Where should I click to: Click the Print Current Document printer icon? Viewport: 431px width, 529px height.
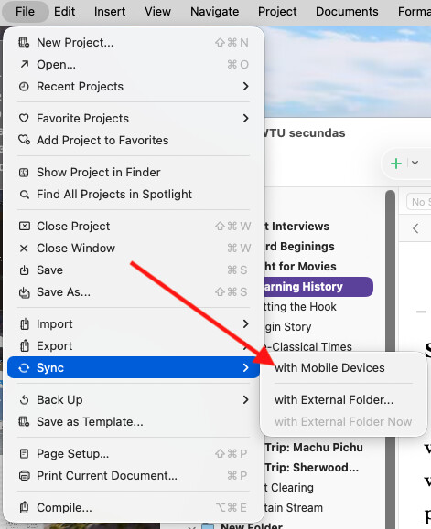tap(24, 476)
